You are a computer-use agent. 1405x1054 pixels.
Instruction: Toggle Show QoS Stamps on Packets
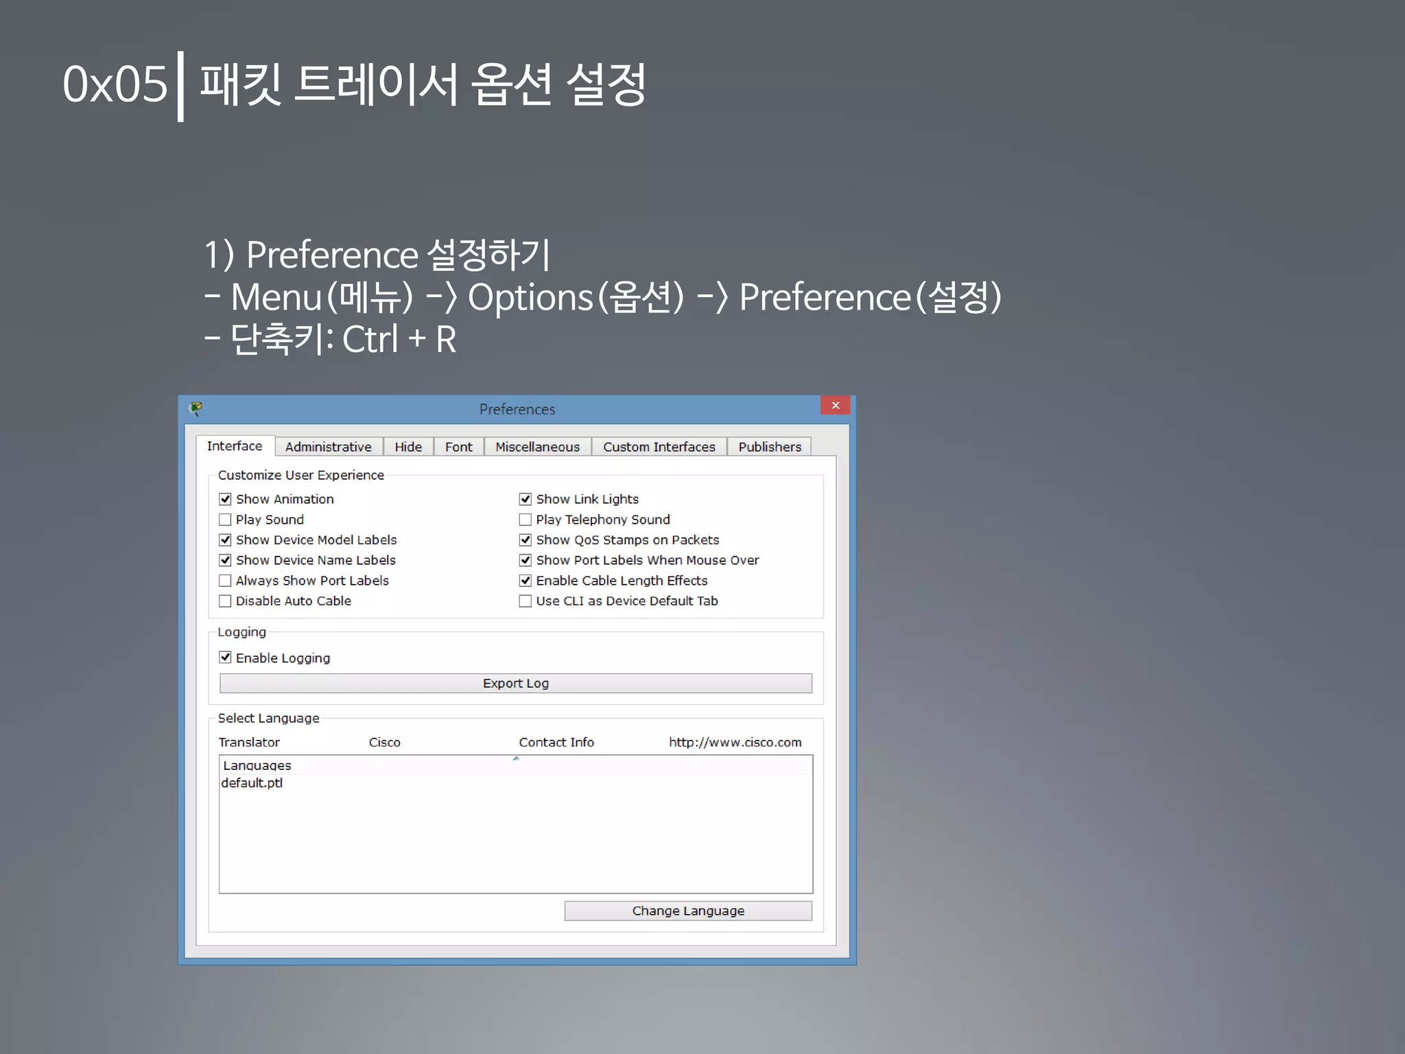point(526,540)
